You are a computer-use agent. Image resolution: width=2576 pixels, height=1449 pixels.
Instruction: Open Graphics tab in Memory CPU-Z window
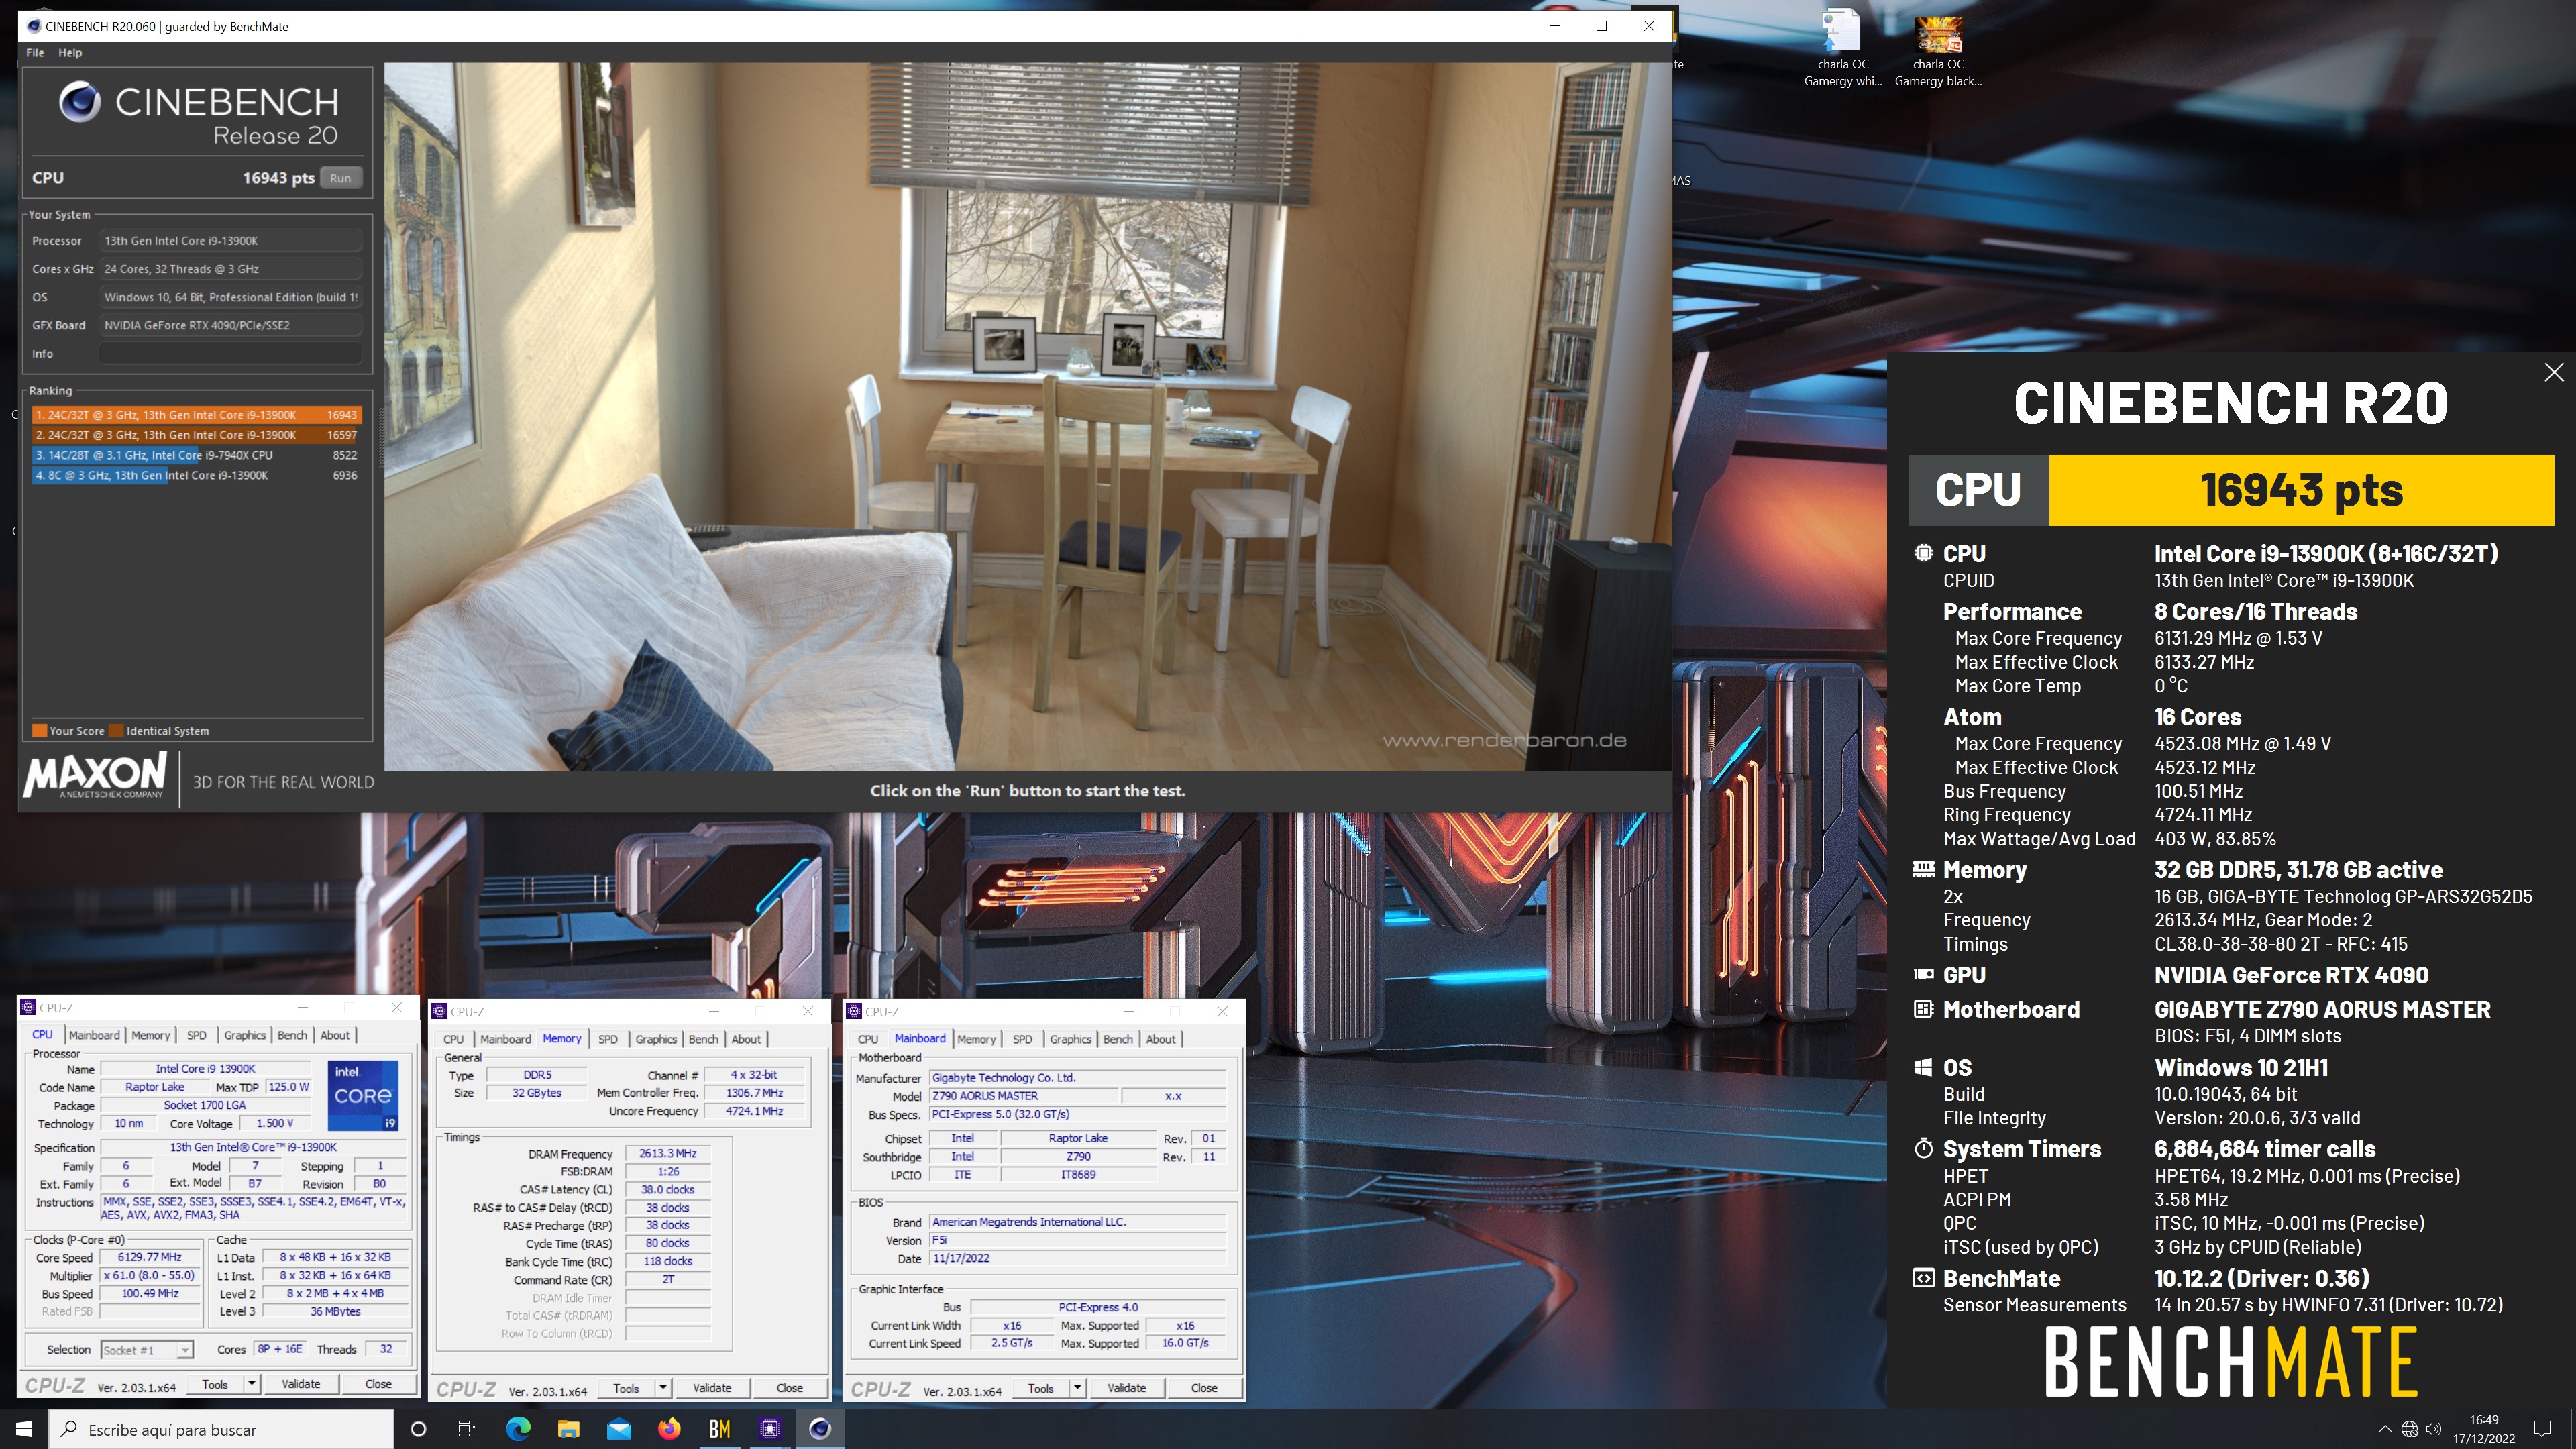(x=656, y=1039)
